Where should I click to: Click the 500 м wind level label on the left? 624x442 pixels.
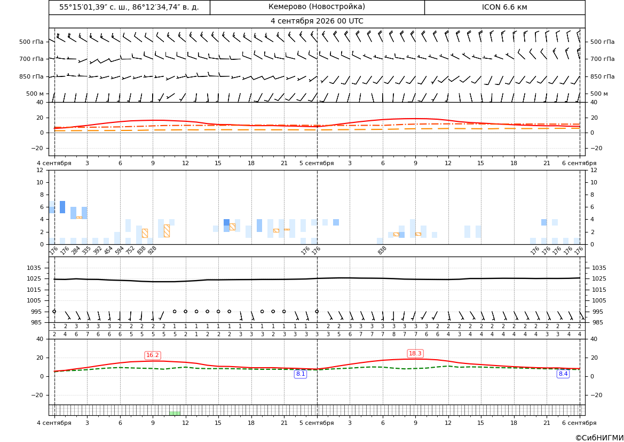(x=35, y=94)
